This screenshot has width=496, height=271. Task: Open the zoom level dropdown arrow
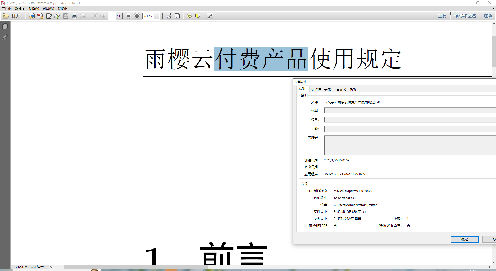[157, 16]
